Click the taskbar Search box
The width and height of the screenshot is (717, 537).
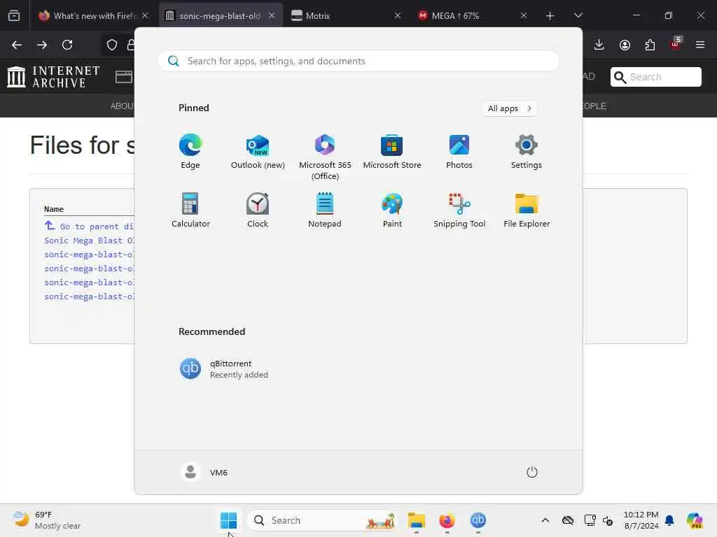click(322, 520)
